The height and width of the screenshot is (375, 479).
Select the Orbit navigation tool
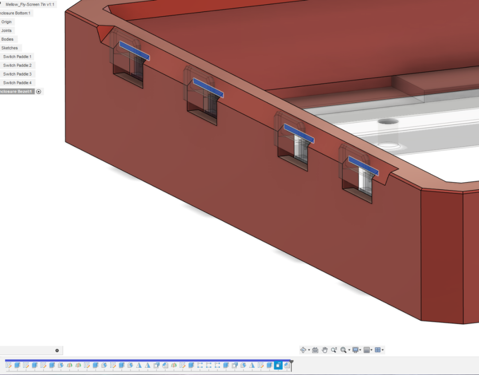pos(303,350)
